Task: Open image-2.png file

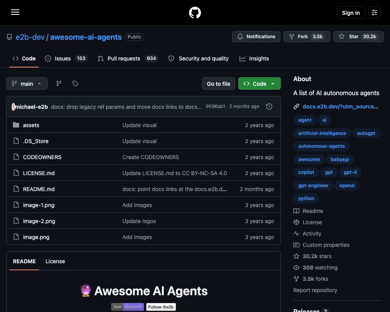Action: tap(39, 221)
